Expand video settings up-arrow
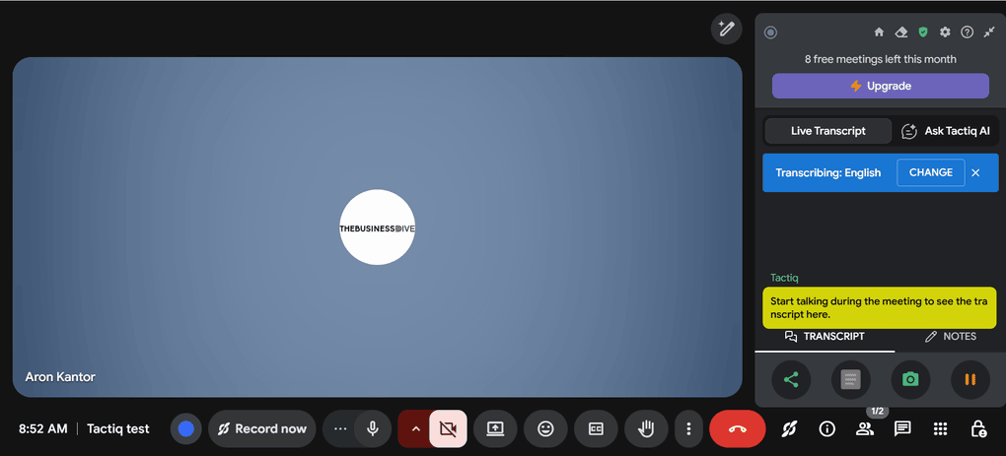1006x456 pixels. (x=415, y=429)
